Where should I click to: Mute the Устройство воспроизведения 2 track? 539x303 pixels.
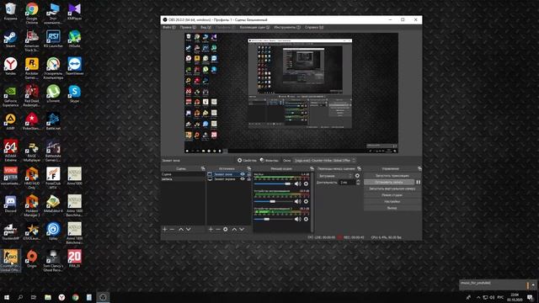(297, 219)
